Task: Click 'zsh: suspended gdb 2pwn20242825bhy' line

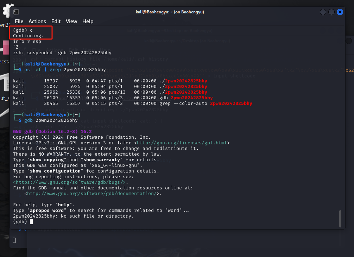Action: click(x=62, y=53)
